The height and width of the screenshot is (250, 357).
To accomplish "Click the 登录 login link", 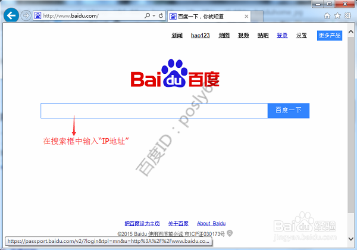I will click(282, 36).
